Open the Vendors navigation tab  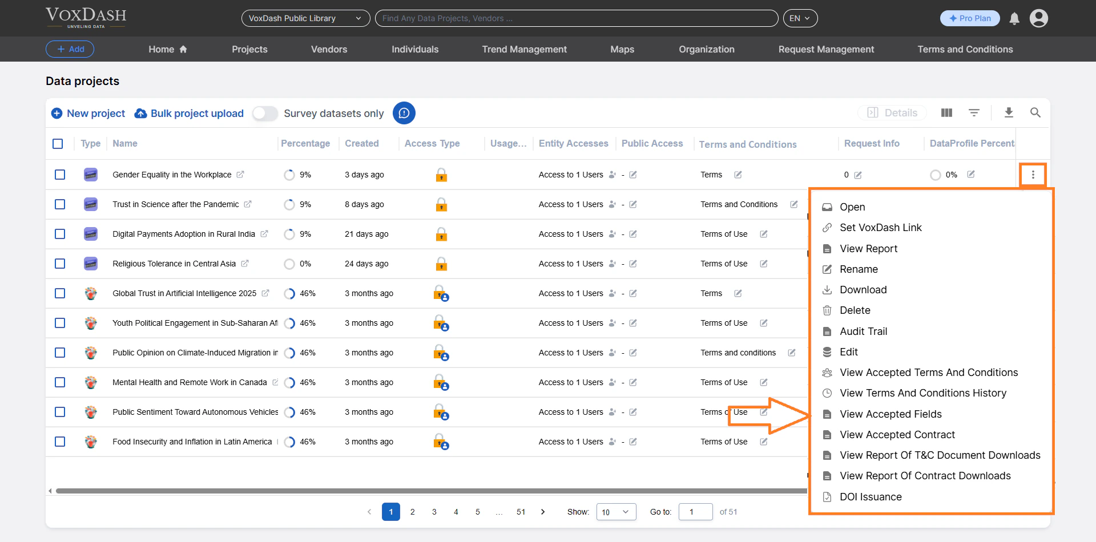coord(329,49)
